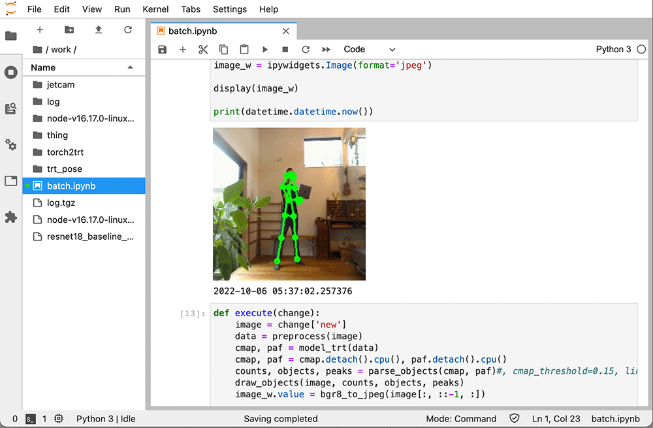Click Mode: Command status item
653x428 pixels.
click(x=461, y=419)
